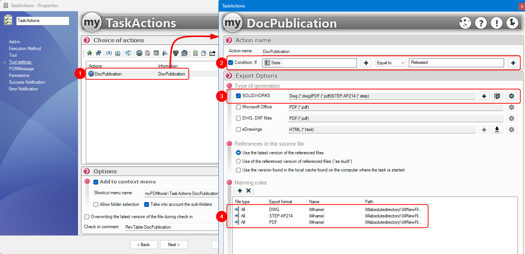Click the pushpin icon in DocPublication header
Screen dimensions: 525x254
pos(512,23)
